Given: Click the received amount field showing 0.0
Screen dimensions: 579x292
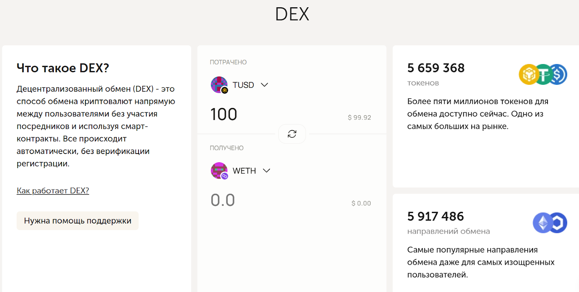Looking at the screenshot, I should 223,200.
